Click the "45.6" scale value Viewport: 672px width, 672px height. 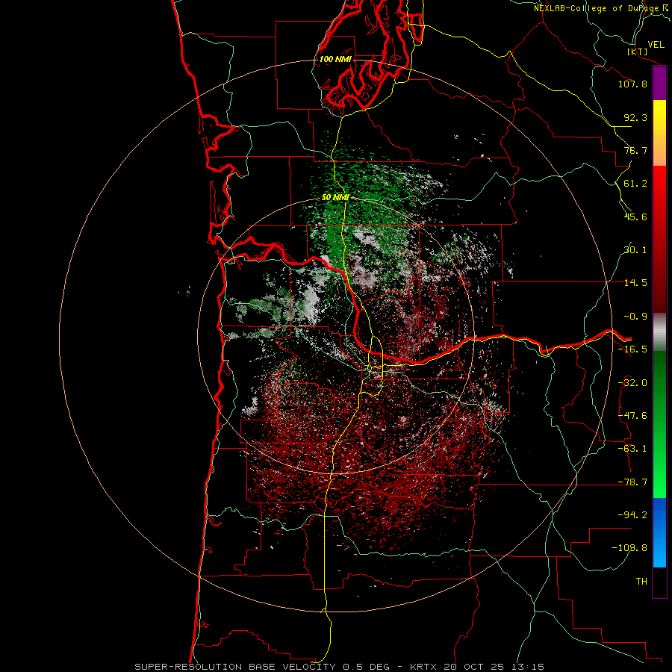[635, 217]
